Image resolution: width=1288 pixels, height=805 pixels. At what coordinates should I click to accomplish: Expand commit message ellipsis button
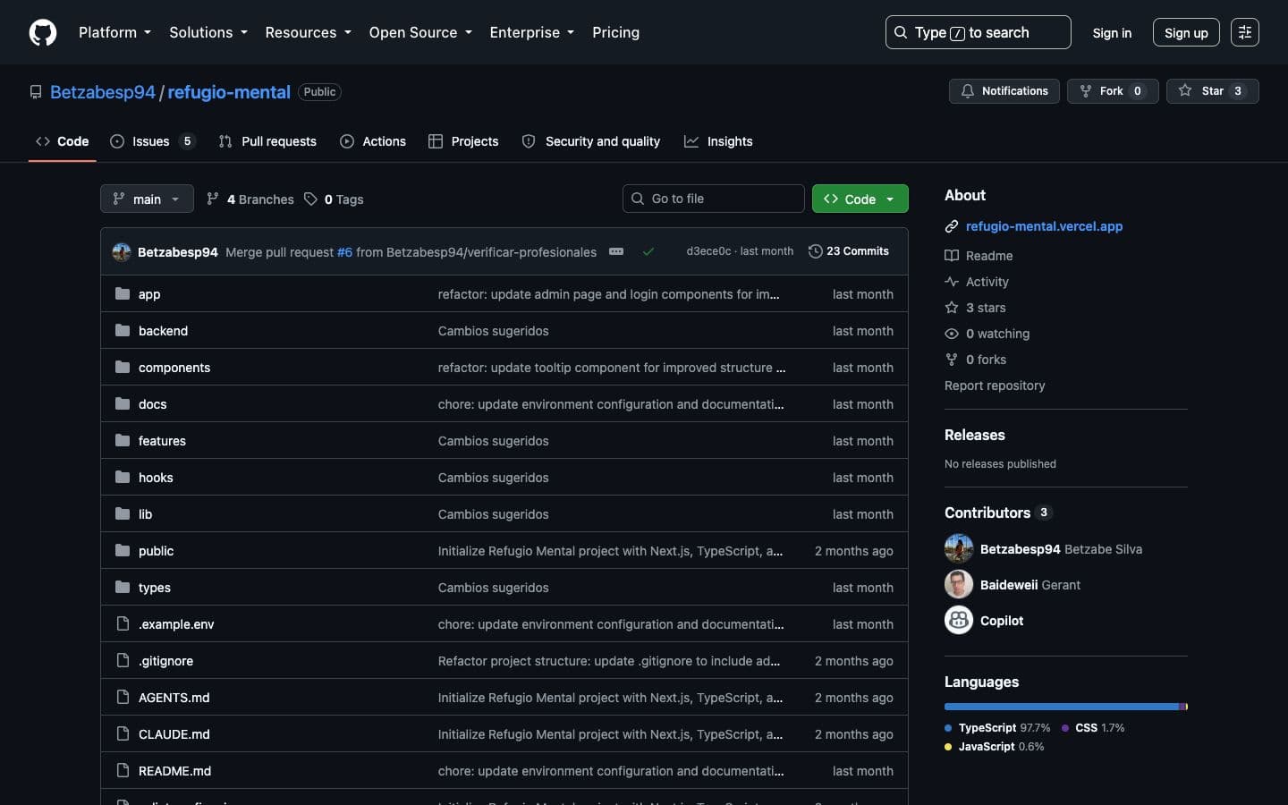click(x=616, y=251)
